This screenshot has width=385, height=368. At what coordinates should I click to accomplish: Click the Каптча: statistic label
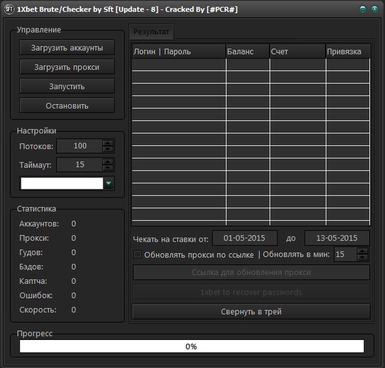[33, 281]
